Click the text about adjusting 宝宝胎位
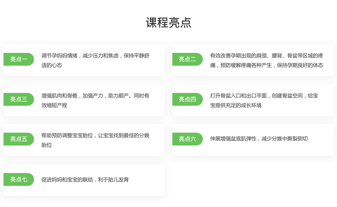337x207 pixels. coord(95,140)
